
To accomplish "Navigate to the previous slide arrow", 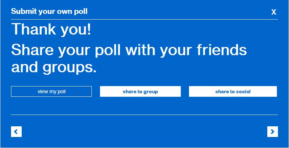I will coord(16,132).
